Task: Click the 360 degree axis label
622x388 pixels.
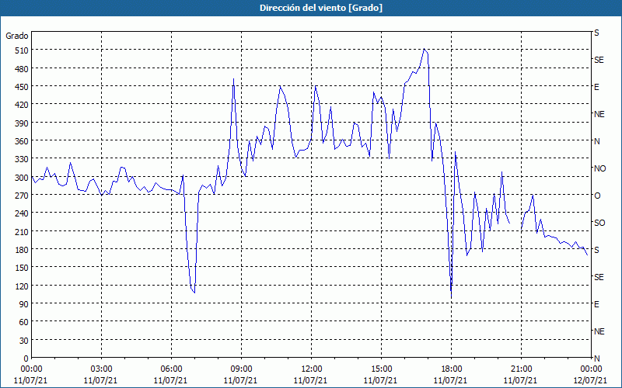Action: coord(22,141)
